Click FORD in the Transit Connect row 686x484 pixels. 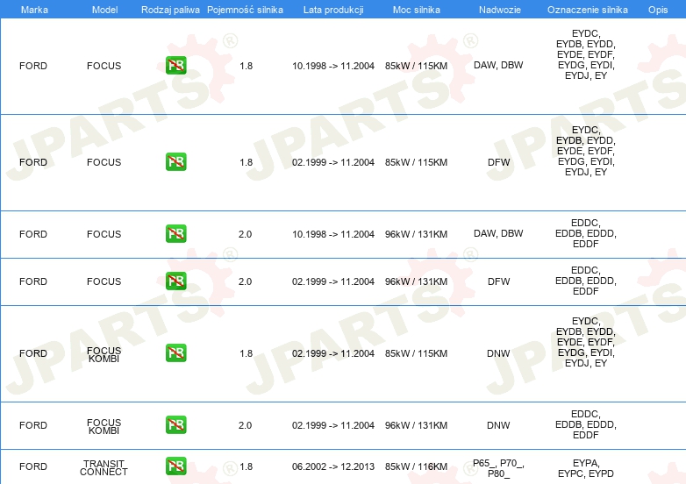[x=33, y=466]
